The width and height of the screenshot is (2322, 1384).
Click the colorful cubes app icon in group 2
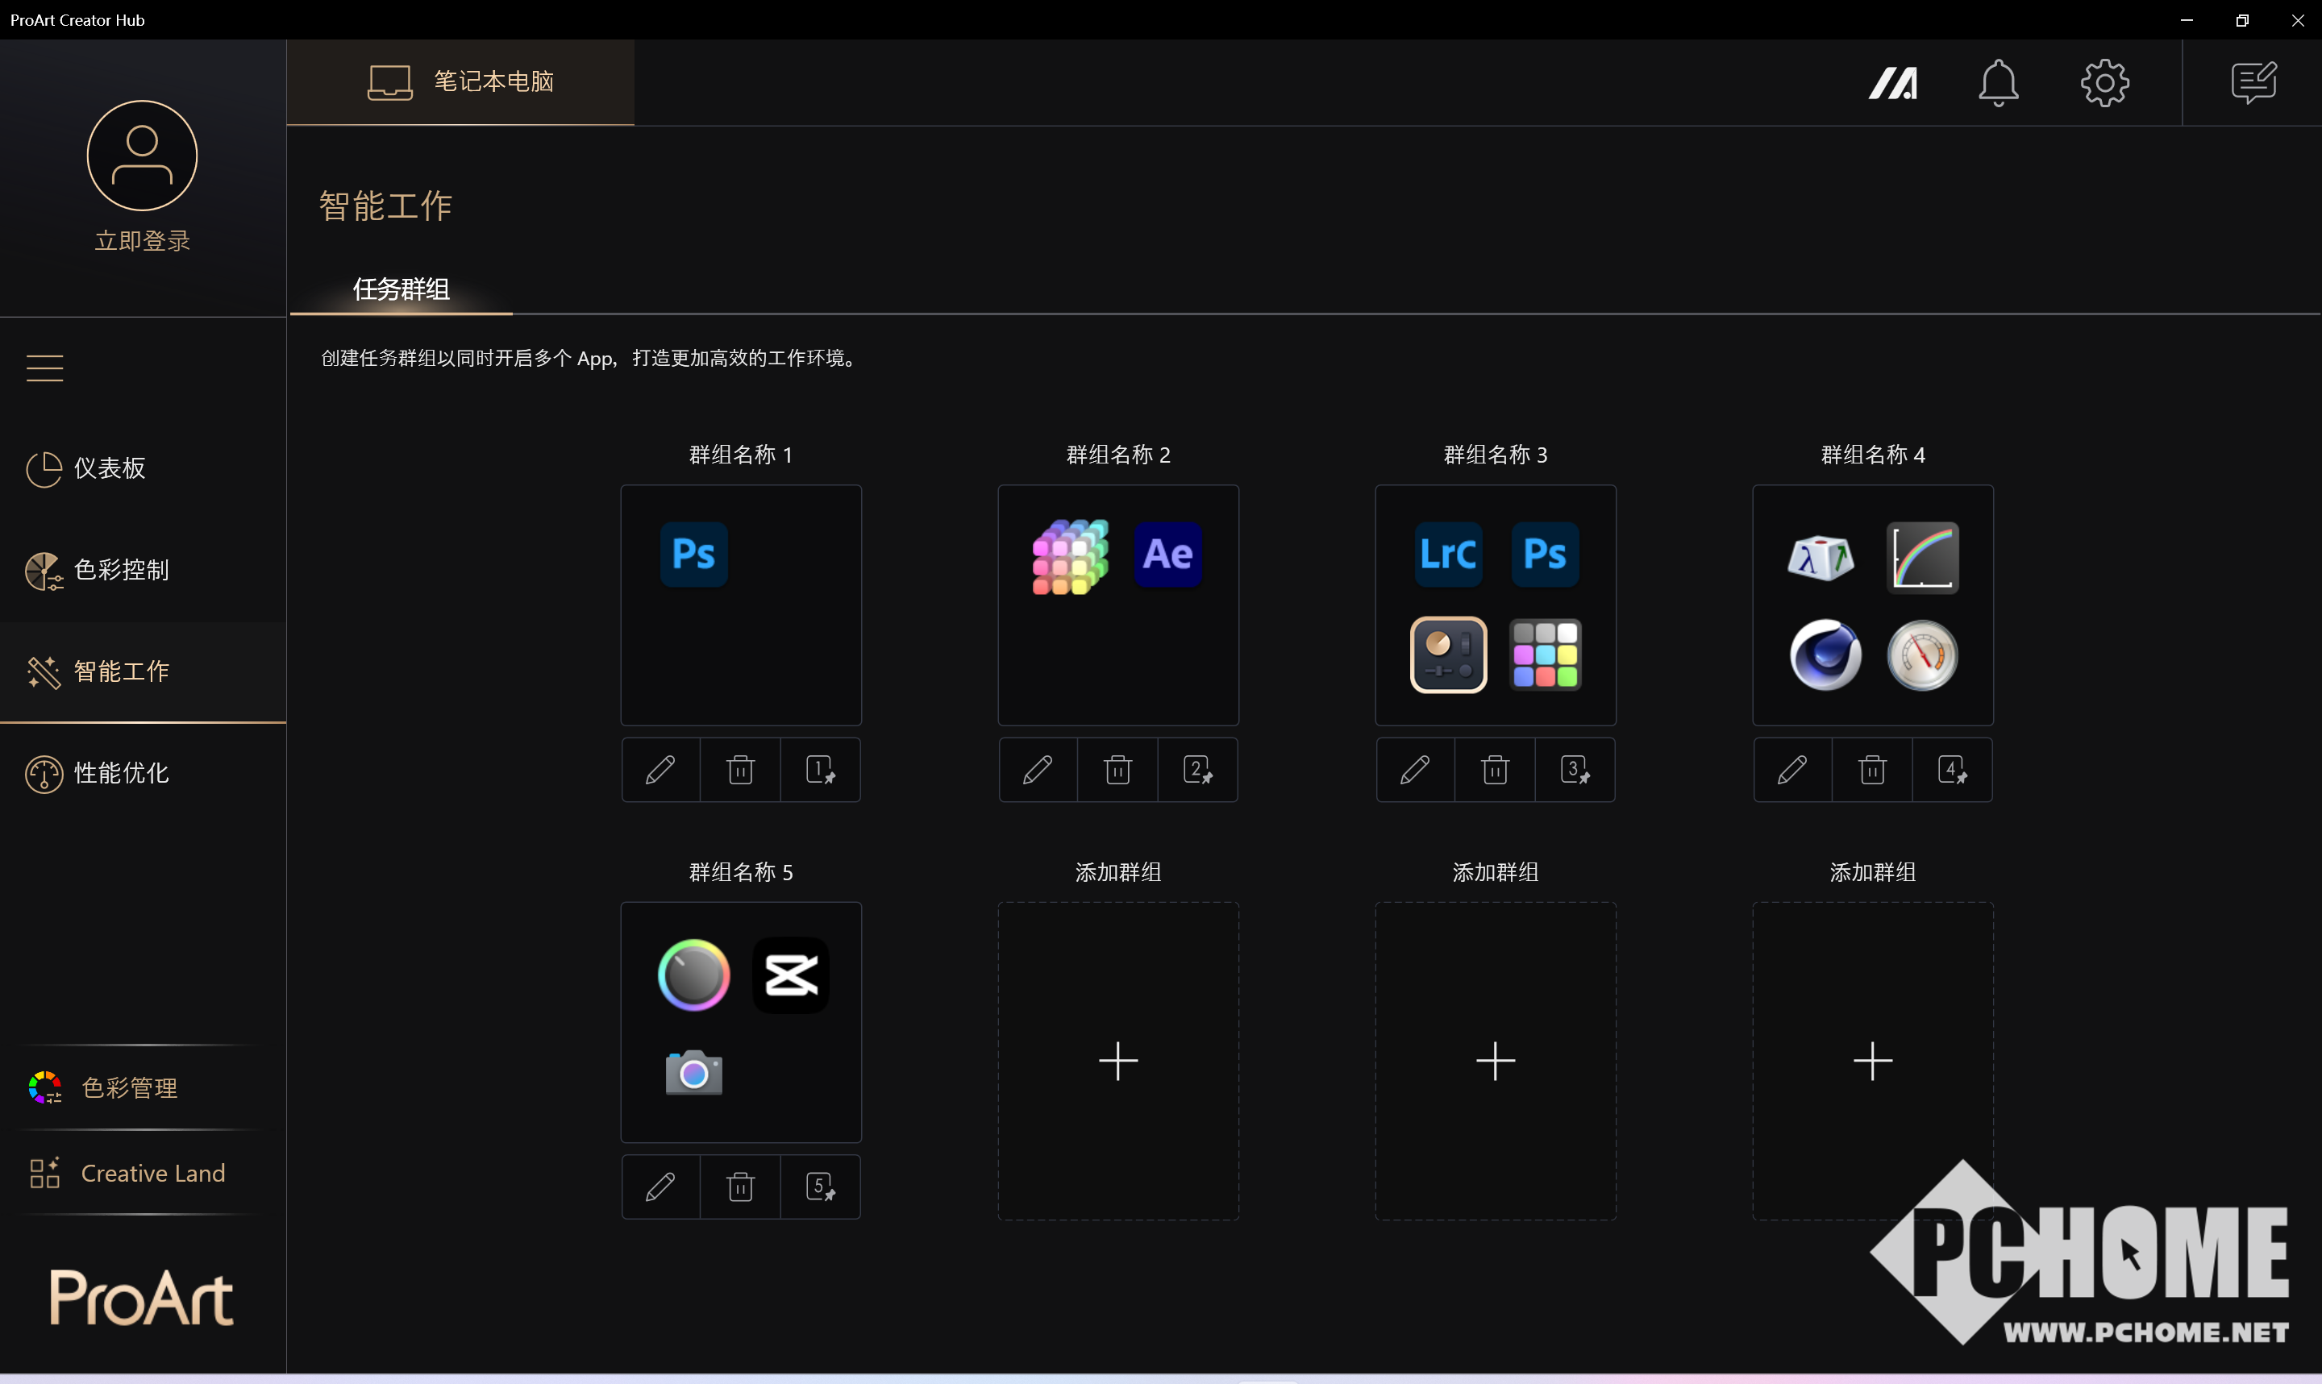pos(1071,557)
